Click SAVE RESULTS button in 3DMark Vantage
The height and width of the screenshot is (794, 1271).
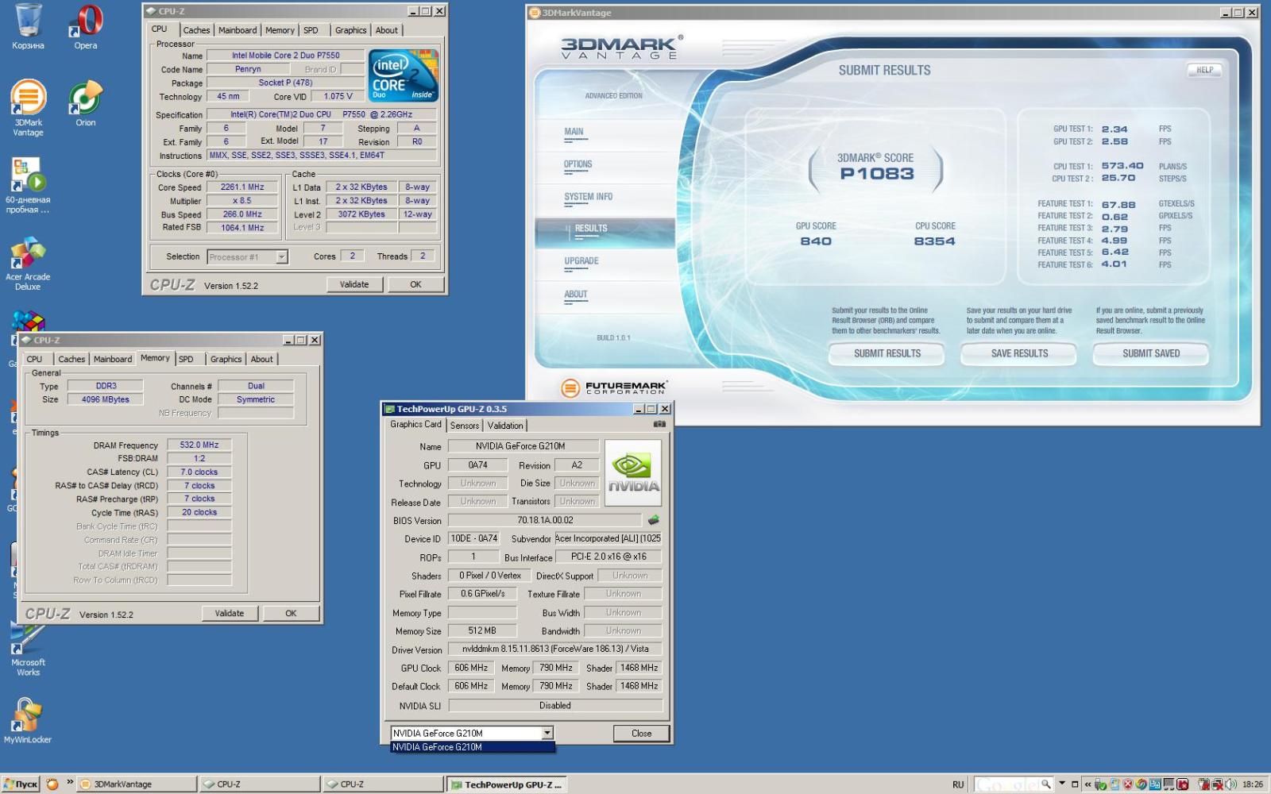[1019, 353]
